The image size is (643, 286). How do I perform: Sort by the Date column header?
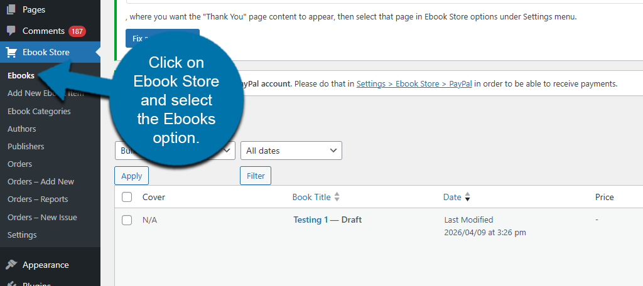coord(452,197)
